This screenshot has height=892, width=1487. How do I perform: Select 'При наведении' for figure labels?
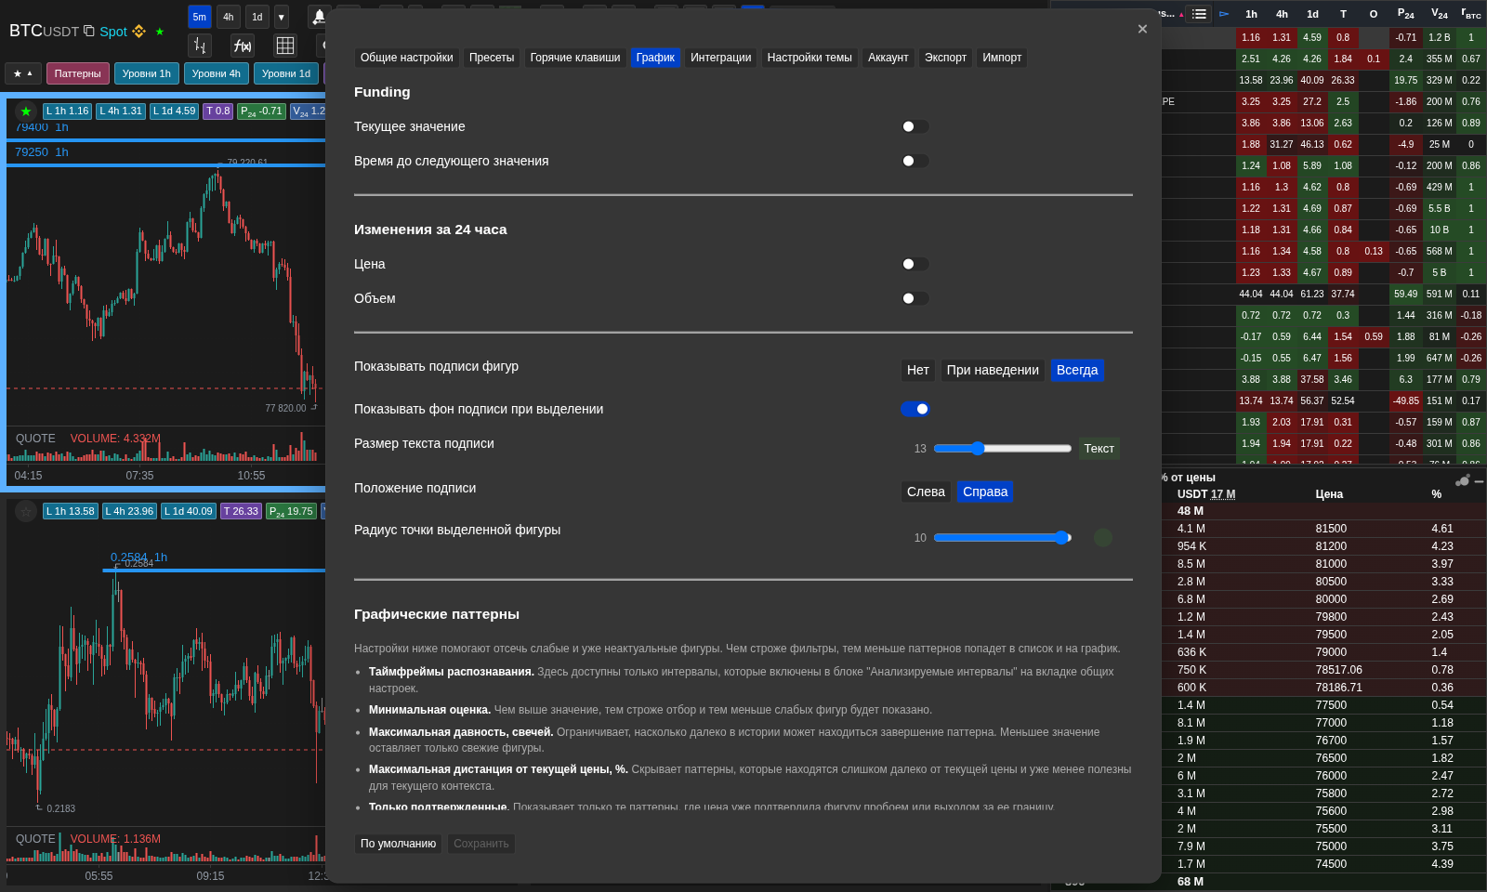pos(993,370)
